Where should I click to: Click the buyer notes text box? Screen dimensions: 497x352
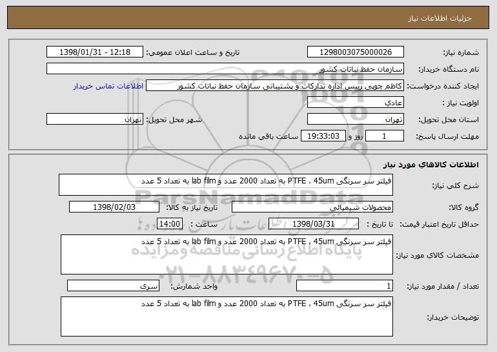227,316
